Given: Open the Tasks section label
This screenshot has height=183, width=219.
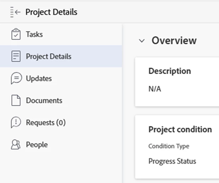Looking at the screenshot, I should (34, 35).
